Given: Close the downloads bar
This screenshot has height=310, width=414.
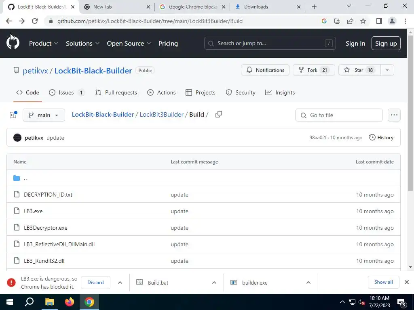Looking at the screenshot, I should pyautogui.click(x=407, y=282).
